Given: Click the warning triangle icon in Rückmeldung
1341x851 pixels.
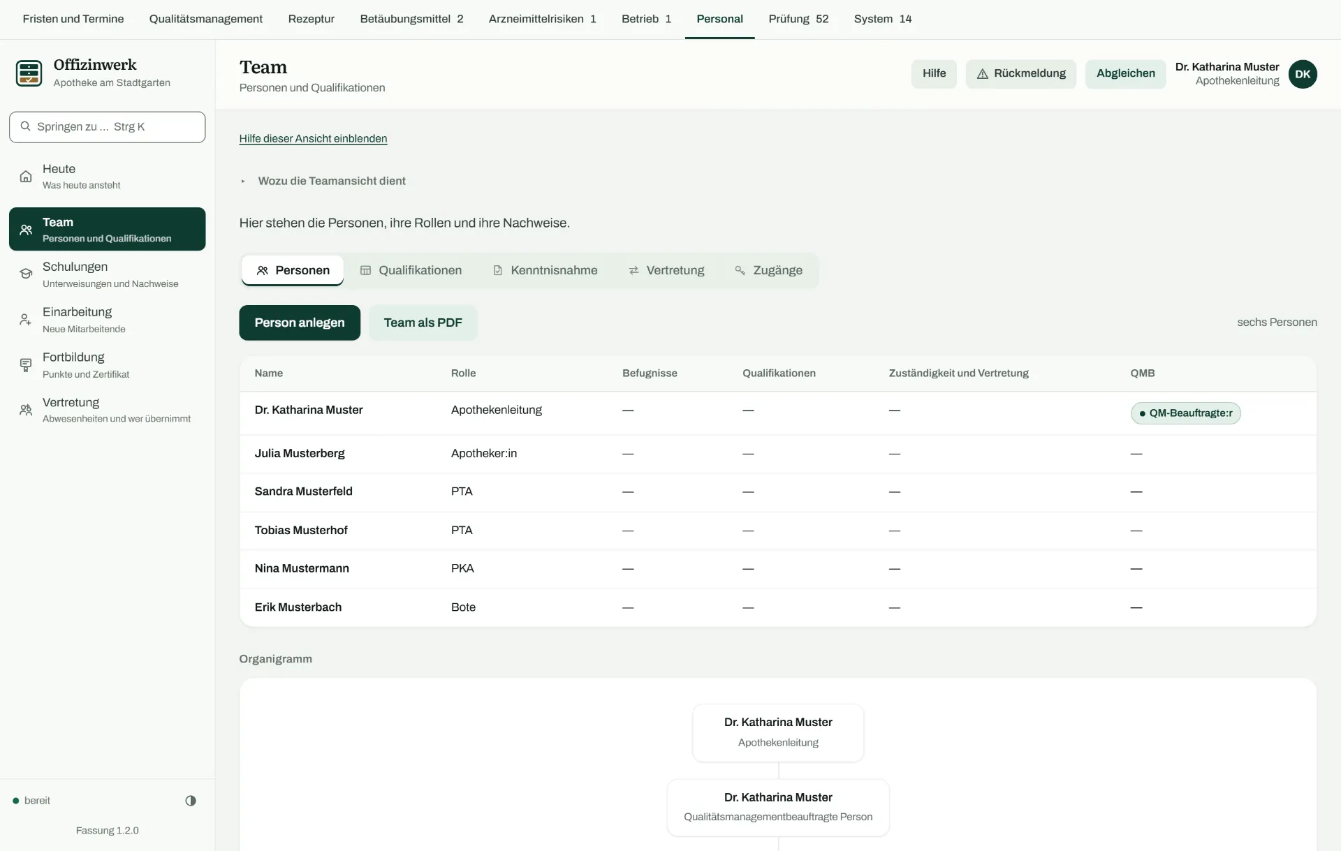Looking at the screenshot, I should [982, 74].
